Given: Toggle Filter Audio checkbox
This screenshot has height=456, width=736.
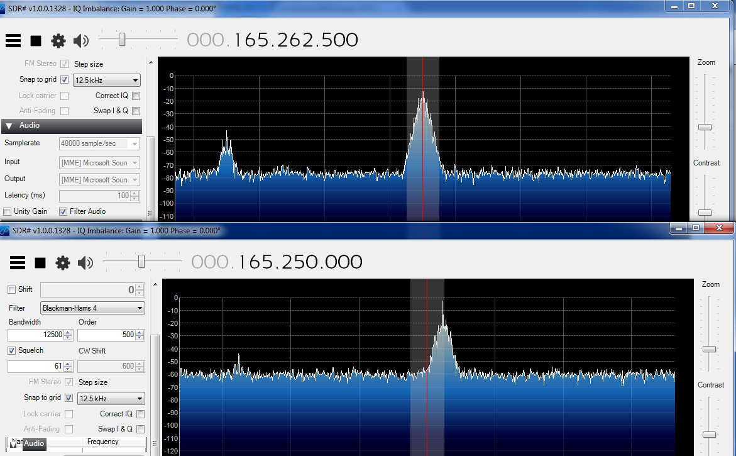Looking at the screenshot, I should [x=63, y=212].
